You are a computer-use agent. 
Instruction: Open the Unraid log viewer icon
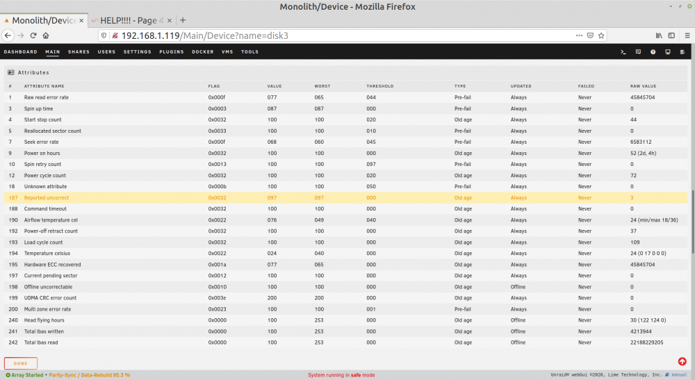coord(682,52)
